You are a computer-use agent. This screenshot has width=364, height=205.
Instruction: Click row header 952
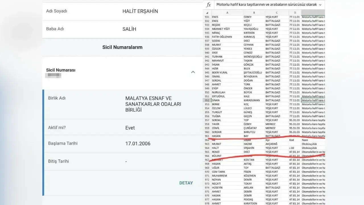[x=207, y=100]
